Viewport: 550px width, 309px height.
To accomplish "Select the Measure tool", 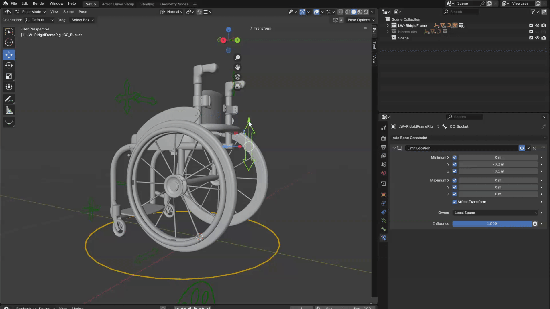I will pyautogui.click(x=9, y=110).
